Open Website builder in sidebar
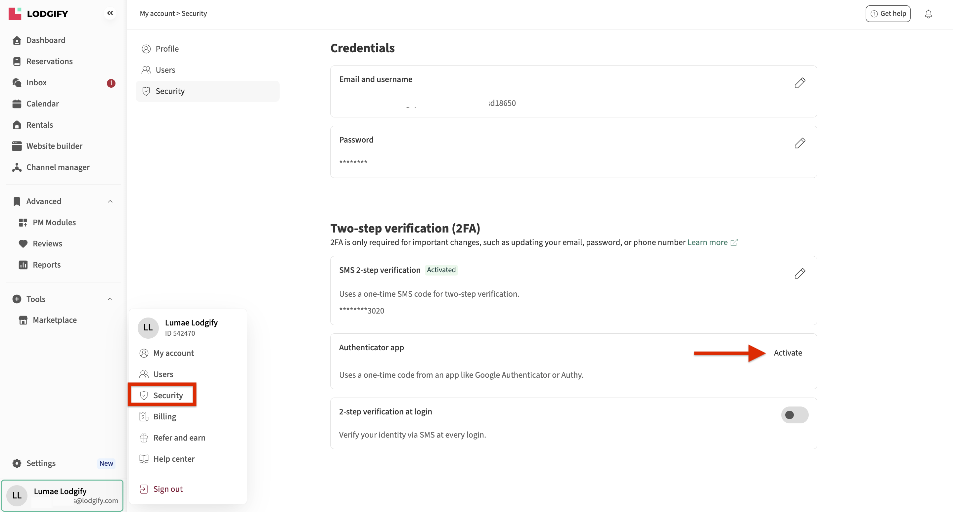Screen dimensions: 953x512 54,146
